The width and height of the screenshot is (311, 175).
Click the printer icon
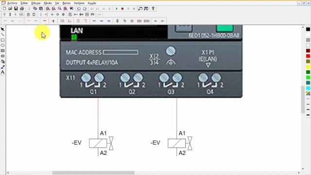[22, 9]
